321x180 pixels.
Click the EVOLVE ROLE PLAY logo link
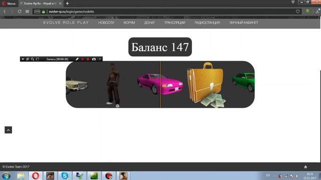[66, 22]
